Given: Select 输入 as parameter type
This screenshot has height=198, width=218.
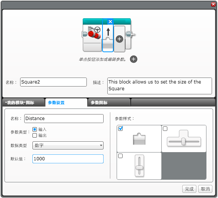Looking at the screenshot, I should 35,129.
